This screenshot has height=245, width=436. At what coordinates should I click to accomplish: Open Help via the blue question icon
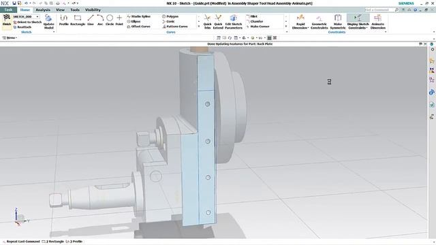click(415, 10)
